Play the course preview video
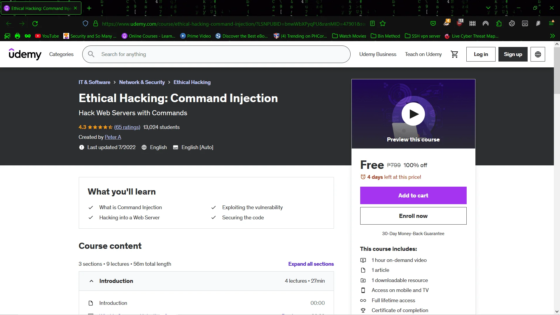 (x=413, y=114)
